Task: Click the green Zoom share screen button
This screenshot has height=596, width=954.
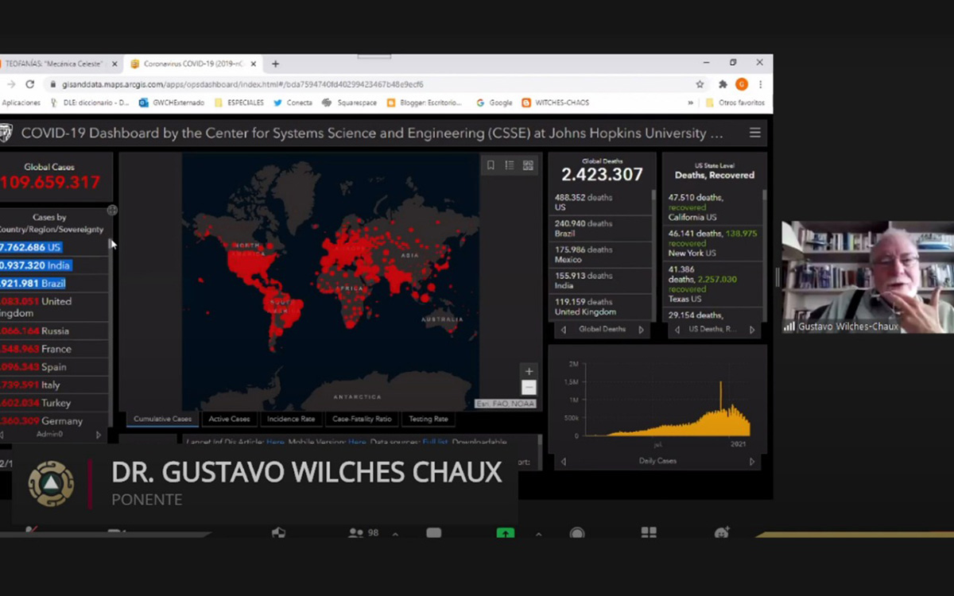Action: coord(505,533)
